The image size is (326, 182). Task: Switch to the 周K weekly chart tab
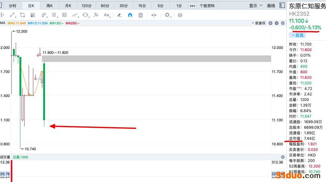pos(50,6)
